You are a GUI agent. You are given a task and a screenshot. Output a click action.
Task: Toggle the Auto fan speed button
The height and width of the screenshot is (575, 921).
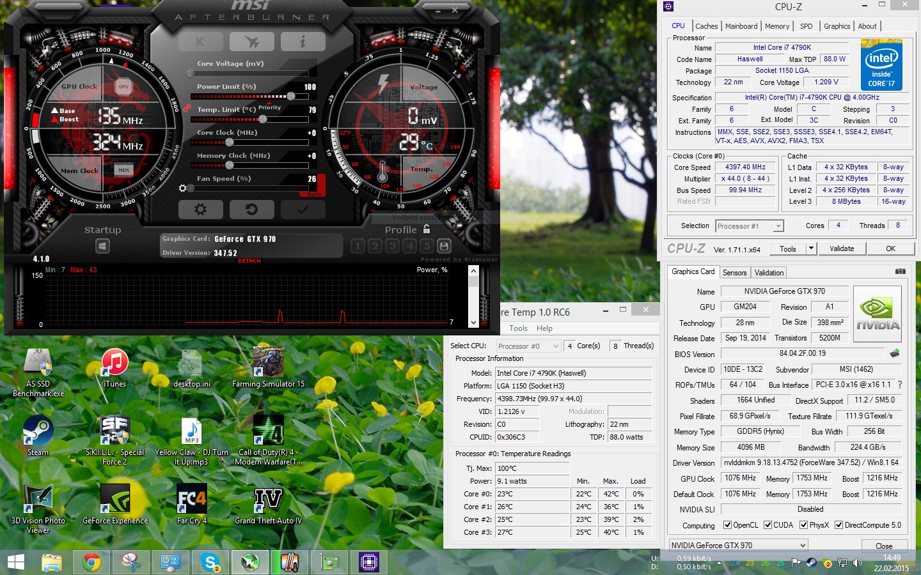tap(315, 194)
